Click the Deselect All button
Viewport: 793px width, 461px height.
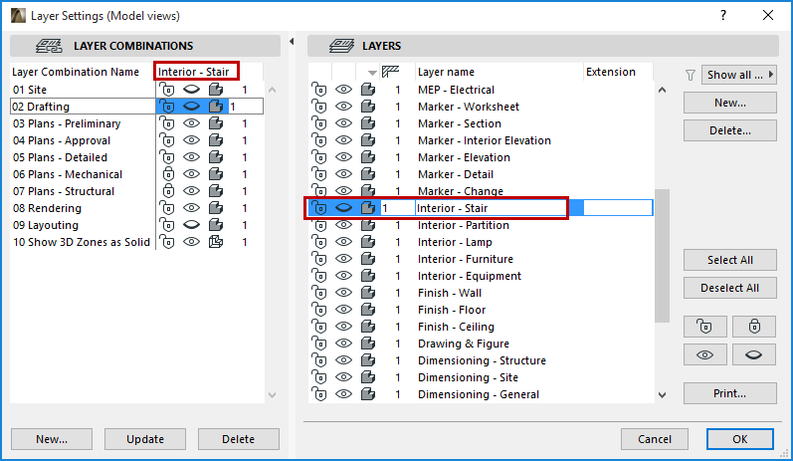pyautogui.click(x=729, y=288)
